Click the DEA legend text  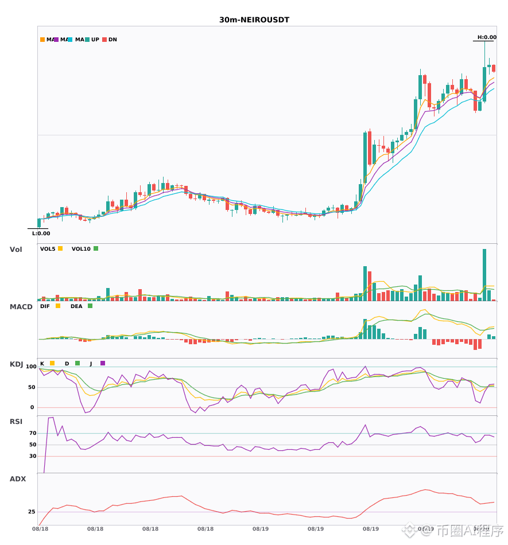(x=76, y=306)
